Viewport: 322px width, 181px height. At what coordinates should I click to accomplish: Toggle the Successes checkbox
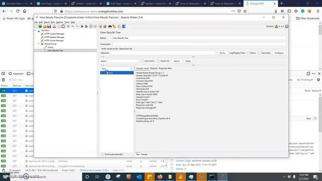[x=260, y=53]
